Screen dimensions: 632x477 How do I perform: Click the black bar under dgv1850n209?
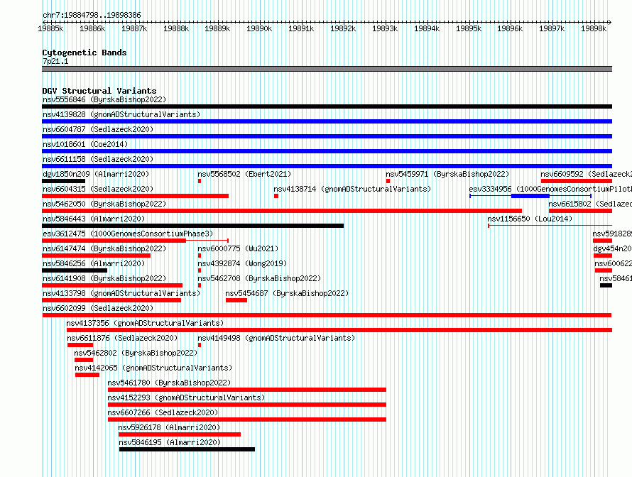[x=63, y=181]
